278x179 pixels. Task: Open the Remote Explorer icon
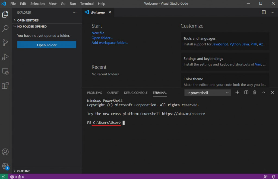5,71
